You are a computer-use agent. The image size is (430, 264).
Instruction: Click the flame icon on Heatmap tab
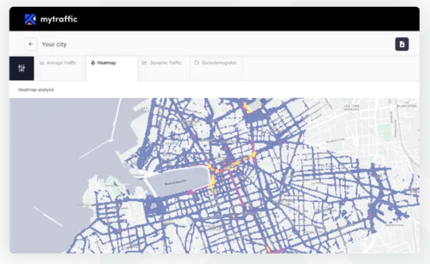click(x=93, y=63)
